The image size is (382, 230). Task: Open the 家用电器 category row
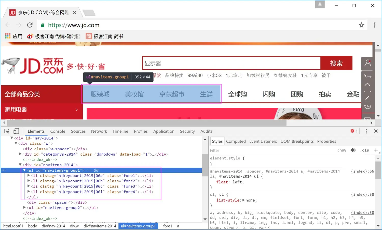click(42, 110)
